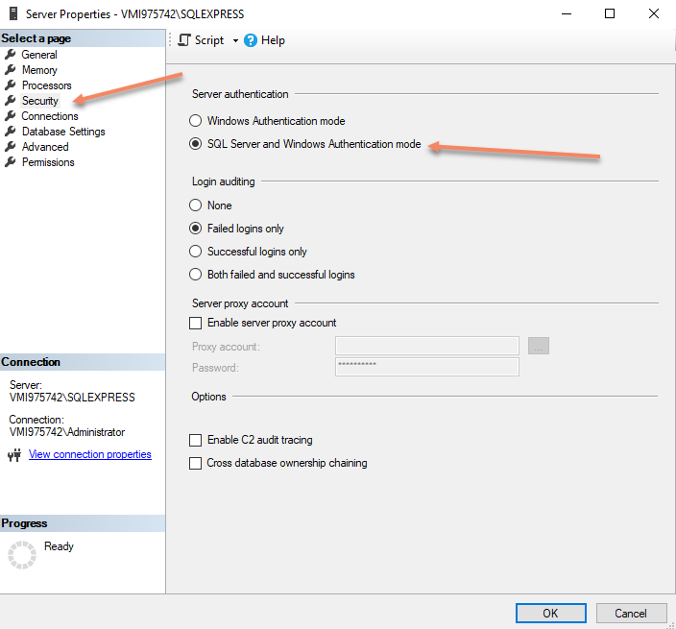
Task: Click the proxy Password input field
Action: click(426, 367)
